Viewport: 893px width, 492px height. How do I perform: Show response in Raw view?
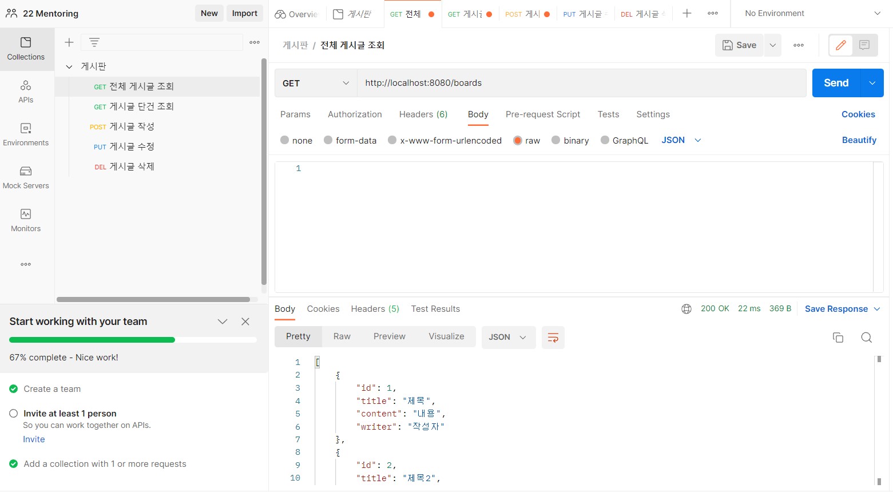(x=342, y=336)
